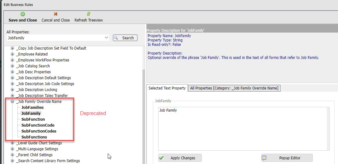
Task: Select the SubFunctions property item
Action: (34, 137)
